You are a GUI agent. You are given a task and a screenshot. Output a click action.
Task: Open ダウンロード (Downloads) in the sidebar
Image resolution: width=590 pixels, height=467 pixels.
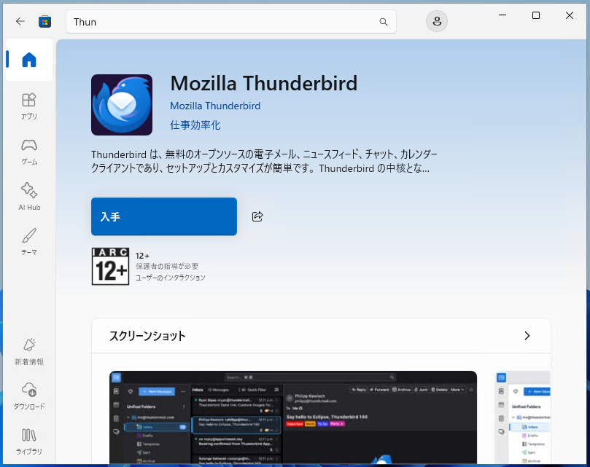click(x=29, y=396)
